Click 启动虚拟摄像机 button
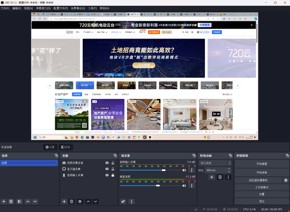This screenshot has width=290, height=212. click(258, 180)
